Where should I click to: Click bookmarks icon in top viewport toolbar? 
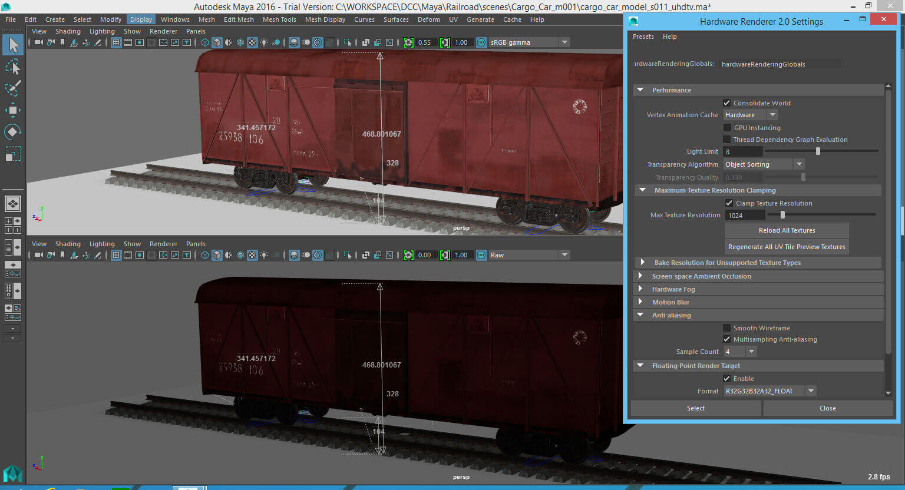click(x=62, y=42)
